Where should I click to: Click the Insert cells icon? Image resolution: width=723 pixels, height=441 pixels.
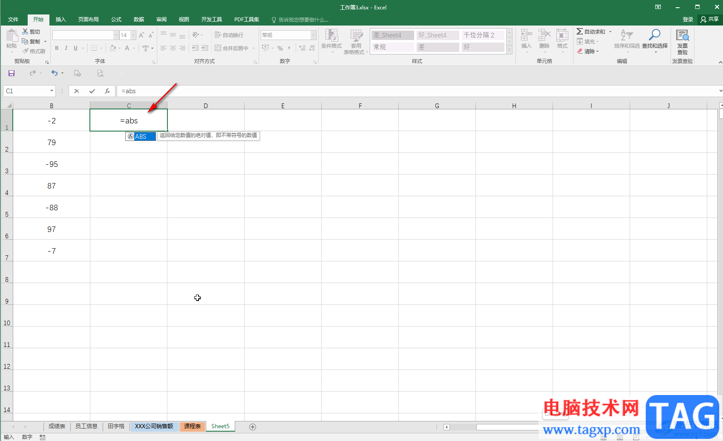tap(527, 35)
